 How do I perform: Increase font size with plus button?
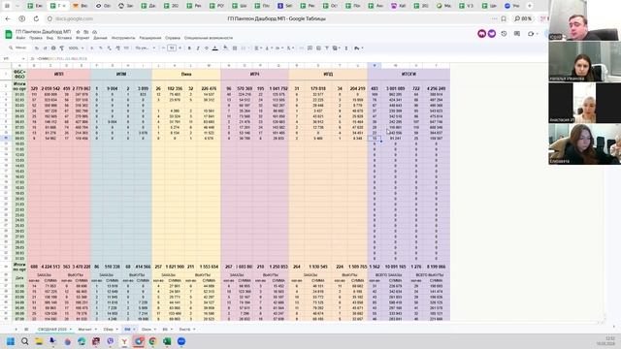coord(180,48)
